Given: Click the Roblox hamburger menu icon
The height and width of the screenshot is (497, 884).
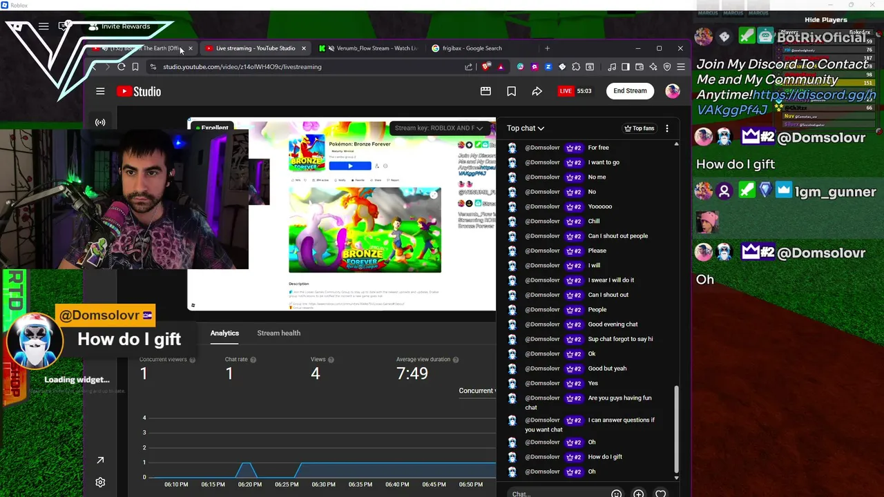Looking at the screenshot, I should (x=44, y=26).
